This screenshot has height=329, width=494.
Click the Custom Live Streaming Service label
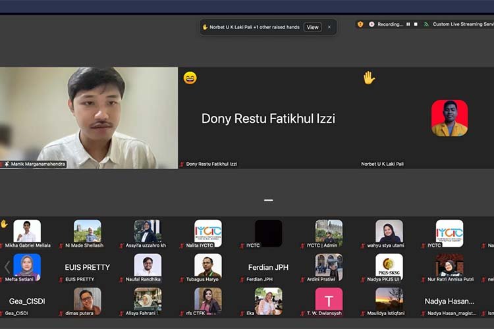pos(463,24)
